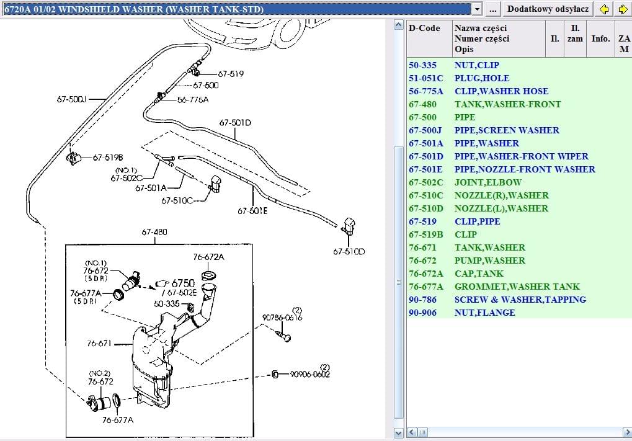Screen dimensions: 632x441
Task: Select row 67-519 CLIP,PIPE
Action: tap(519, 221)
